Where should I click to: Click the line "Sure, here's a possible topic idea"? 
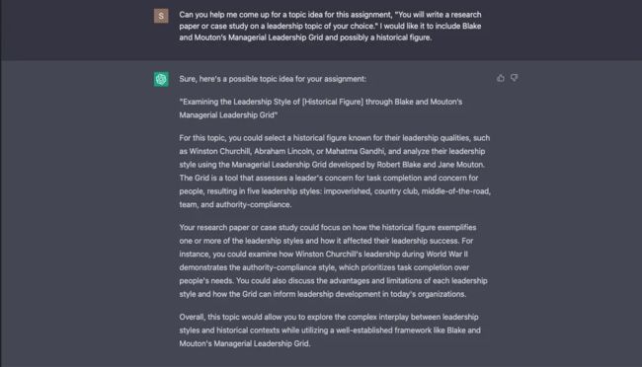[273, 79]
